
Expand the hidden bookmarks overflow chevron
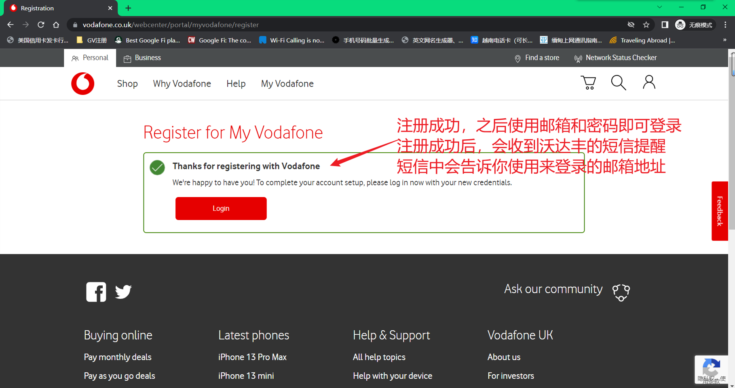[x=724, y=40]
